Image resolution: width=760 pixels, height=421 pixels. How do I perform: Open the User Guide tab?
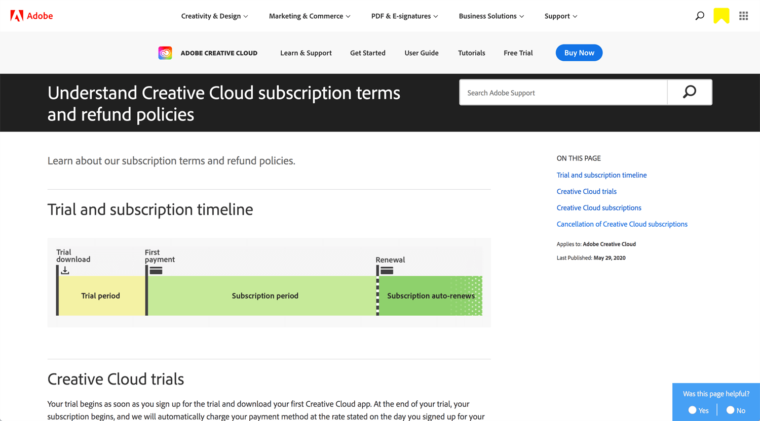click(422, 53)
